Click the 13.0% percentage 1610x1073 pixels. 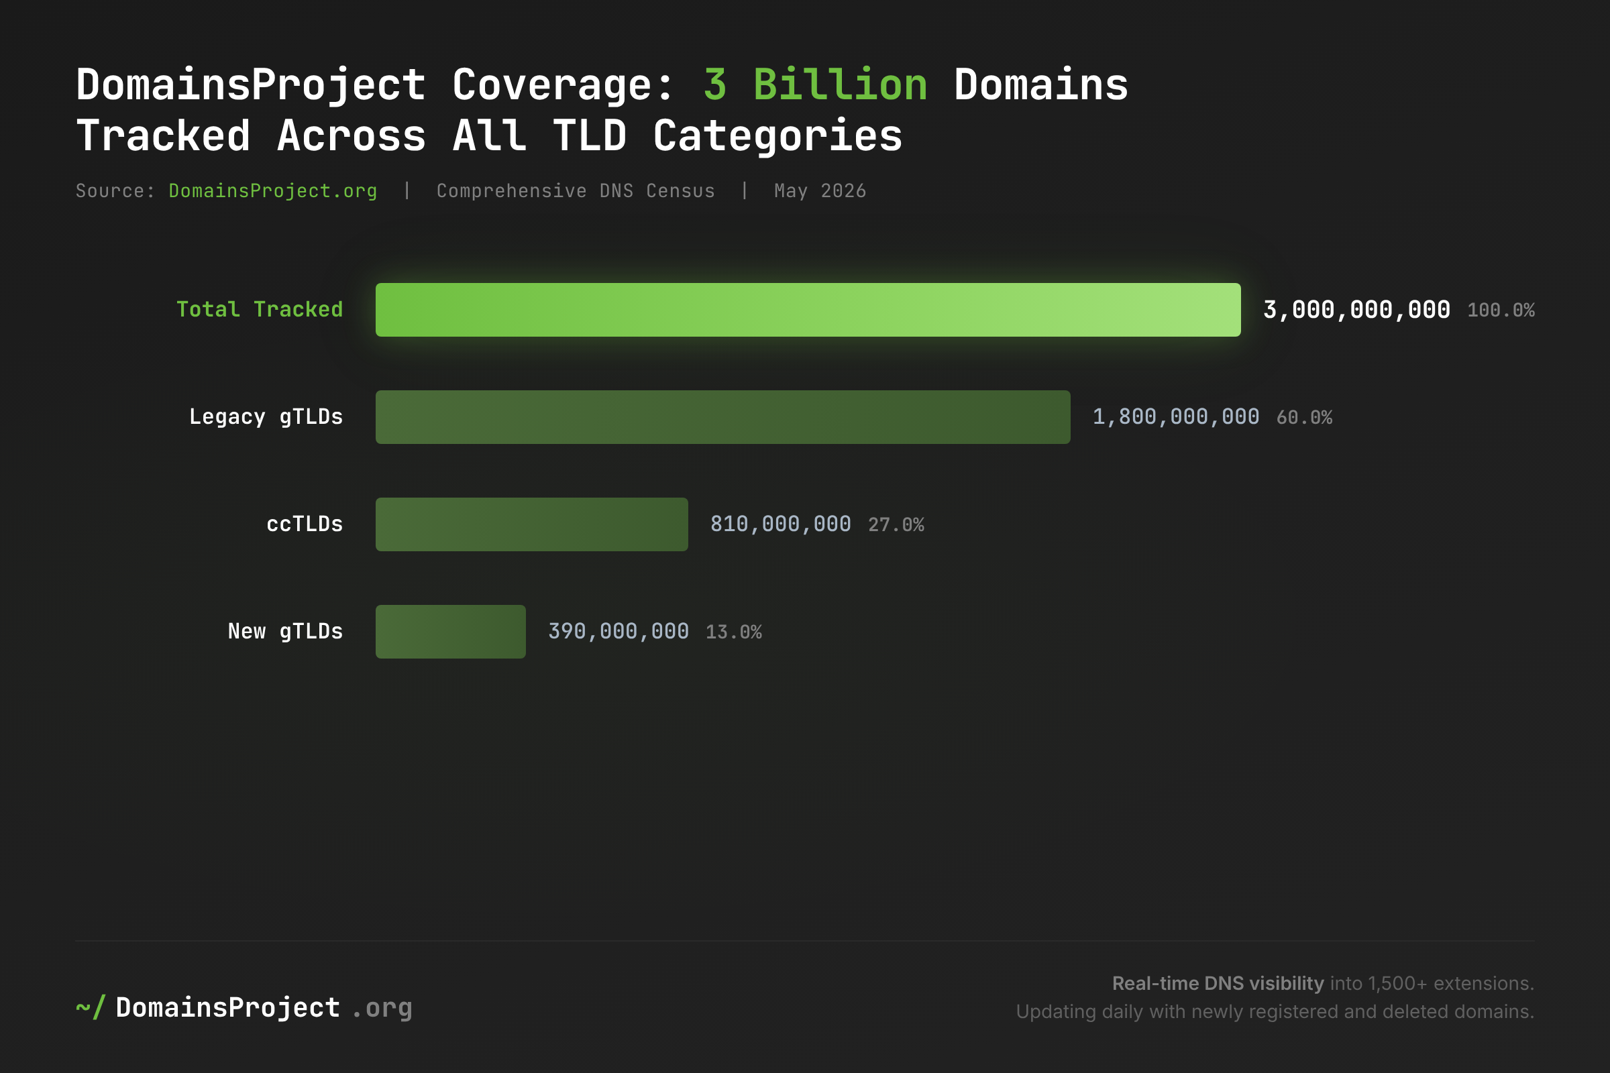(733, 632)
